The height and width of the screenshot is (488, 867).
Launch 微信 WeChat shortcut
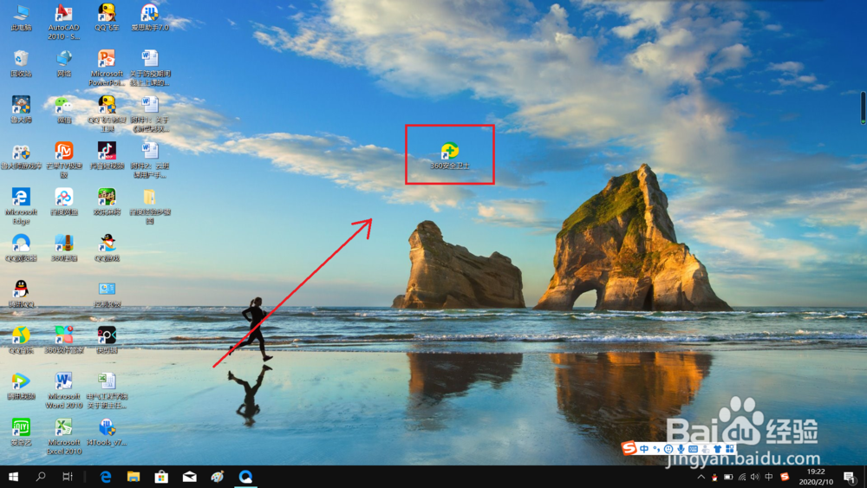click(63, 109)
